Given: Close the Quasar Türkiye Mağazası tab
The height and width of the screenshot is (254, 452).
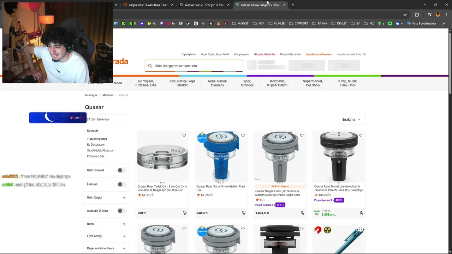Looking at the screenshot, I should tap(284, 5).
